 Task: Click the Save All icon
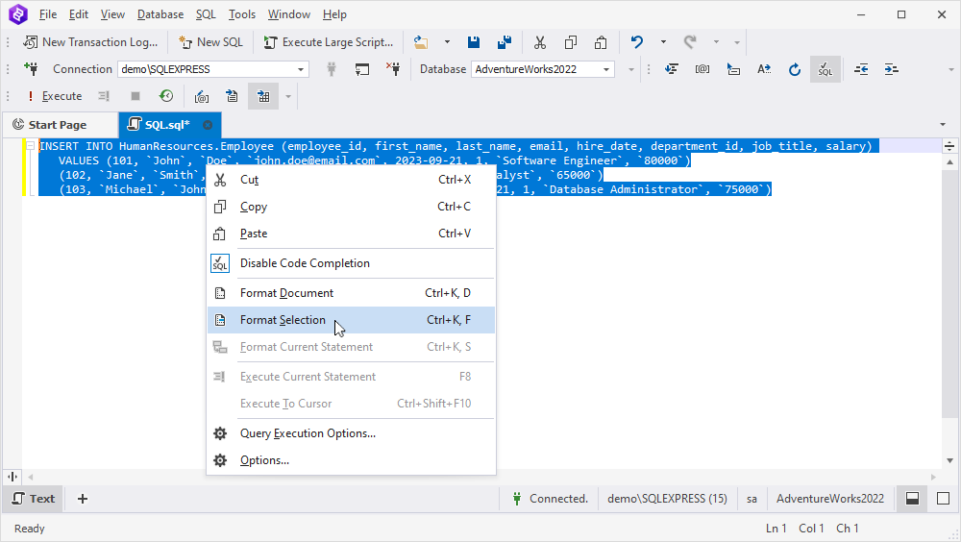coord(505,42)
